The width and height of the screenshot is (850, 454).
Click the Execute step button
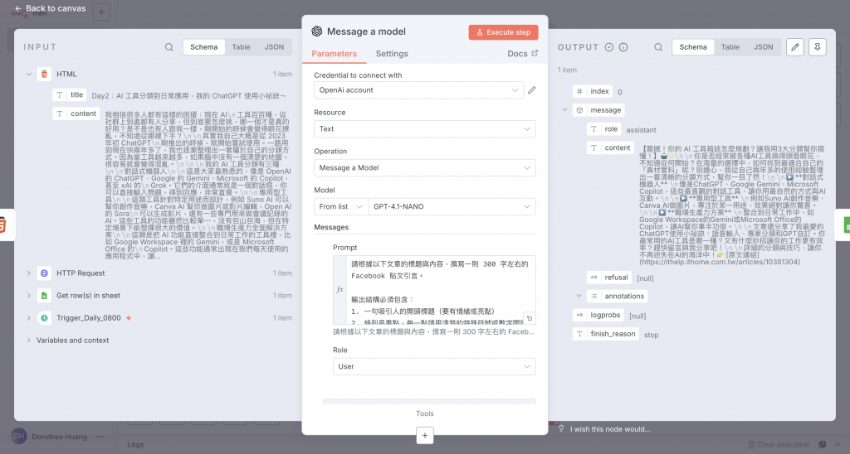click(504, 32)
